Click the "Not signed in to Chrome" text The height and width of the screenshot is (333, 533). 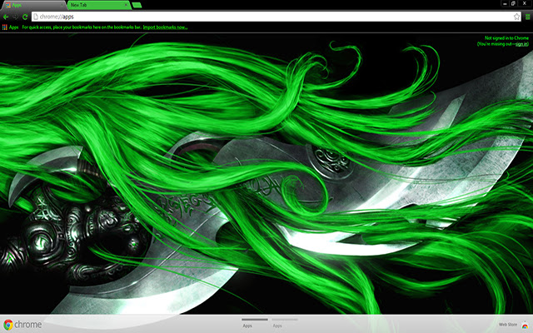(506, 38)
